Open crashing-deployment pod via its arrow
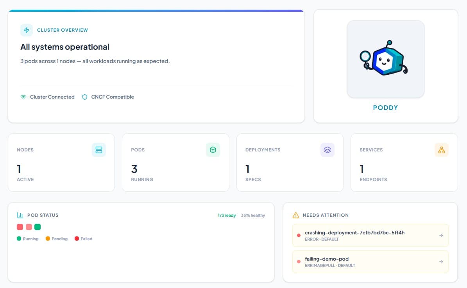 tap(441, 236)
